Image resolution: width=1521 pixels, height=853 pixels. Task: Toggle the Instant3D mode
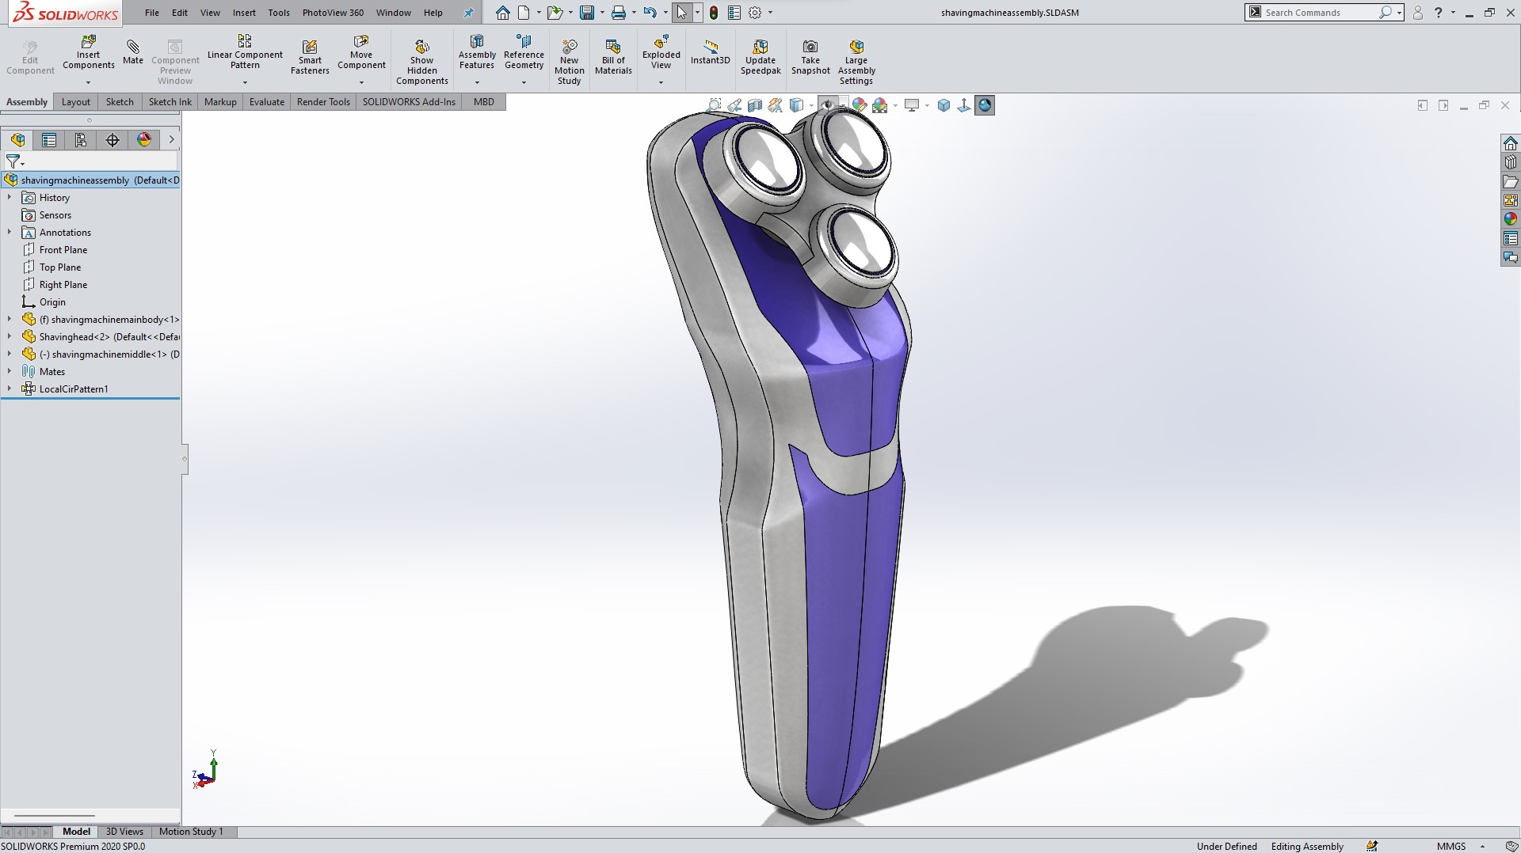(x=710, y=52)
